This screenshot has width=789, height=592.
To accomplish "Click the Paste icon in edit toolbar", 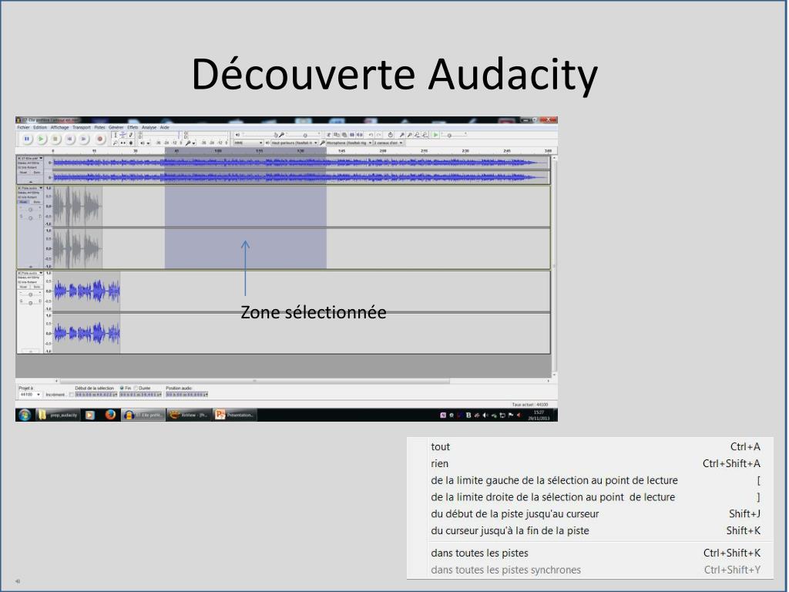I will coord(344,135).
